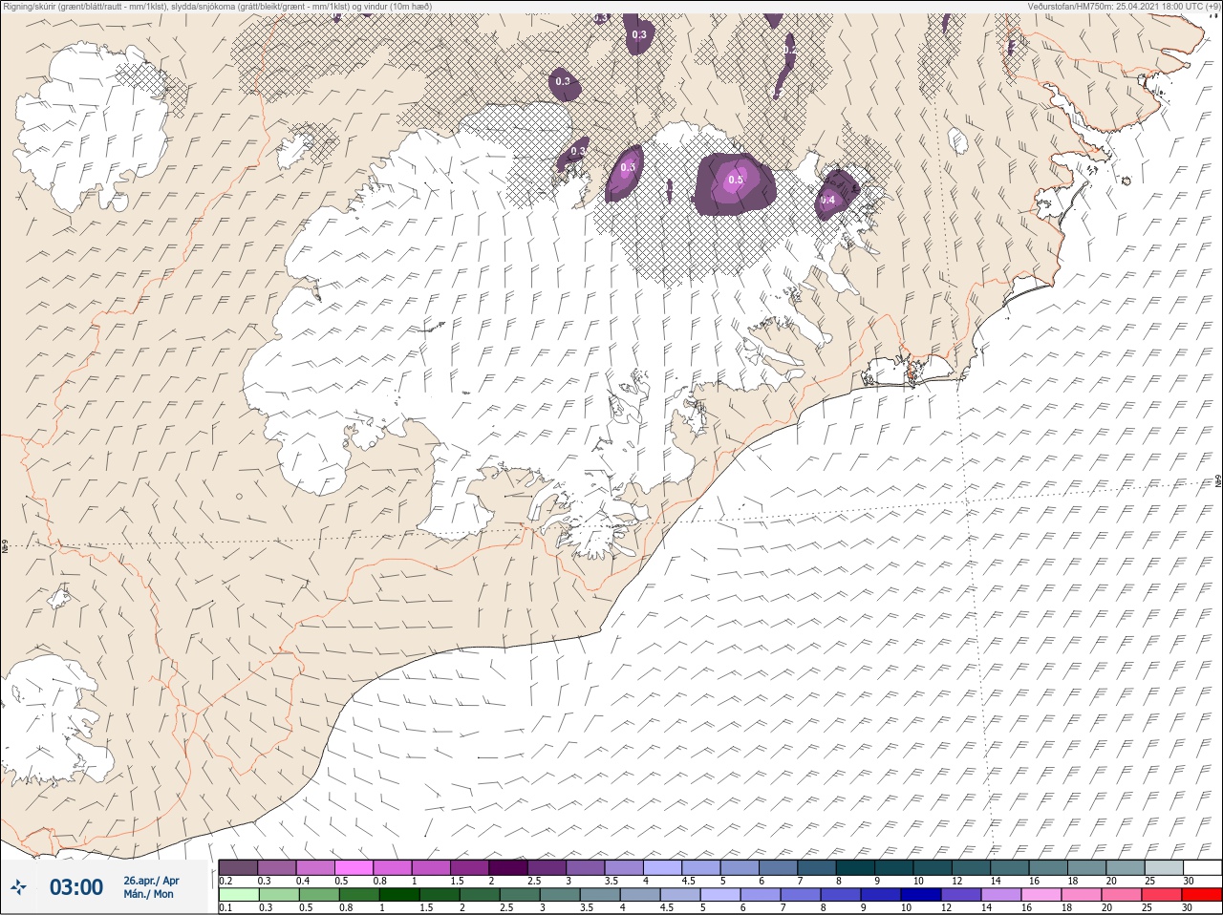Select the light blue rain-scale swatch at 5
This screenshot has height=915, width=1223.
(x=720, y=895)
